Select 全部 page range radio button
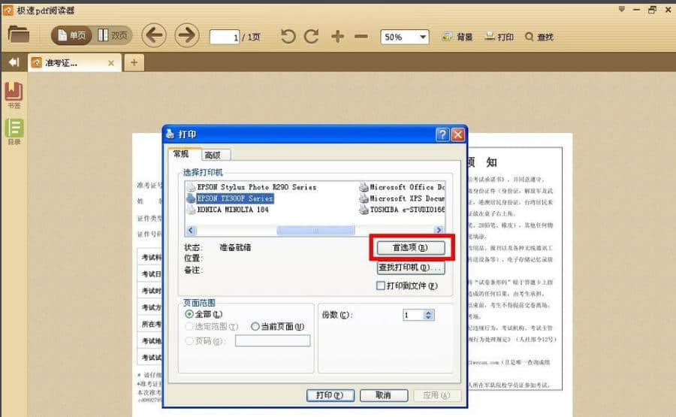Screen dimensions: 676x417 189,314
